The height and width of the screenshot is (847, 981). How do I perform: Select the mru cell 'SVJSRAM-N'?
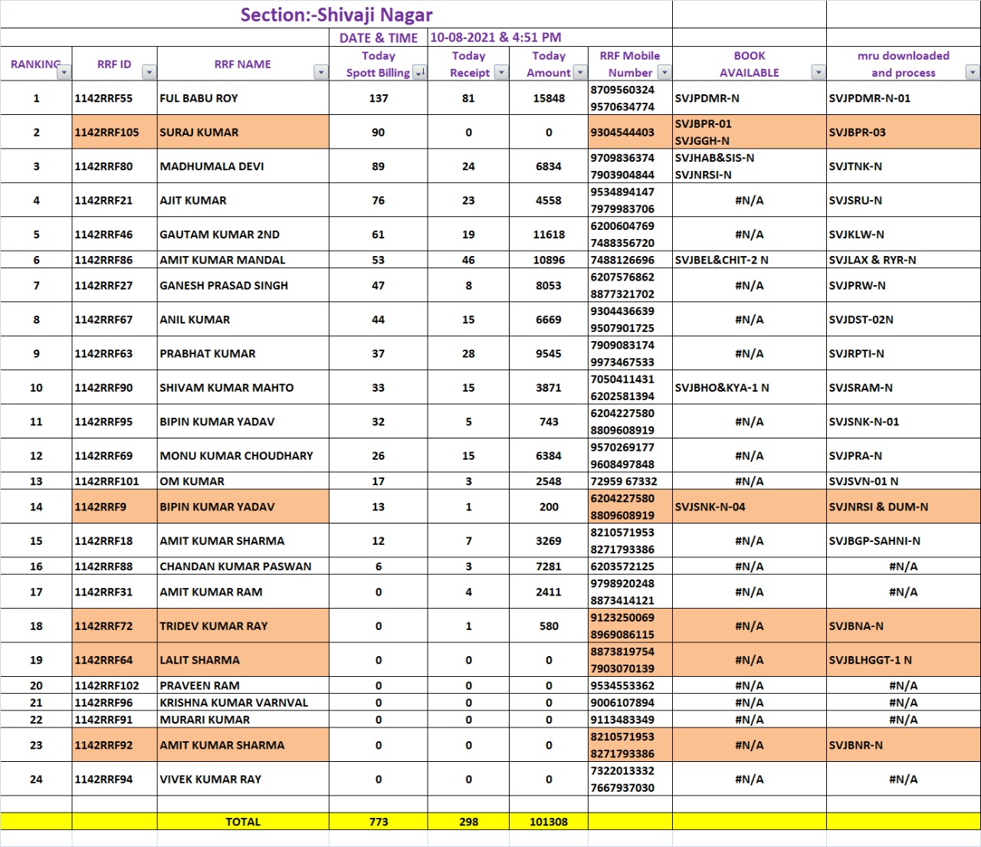[x=904, y=388]
